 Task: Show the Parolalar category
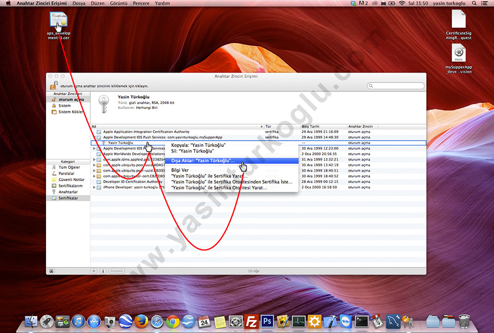tap(68, 174)
